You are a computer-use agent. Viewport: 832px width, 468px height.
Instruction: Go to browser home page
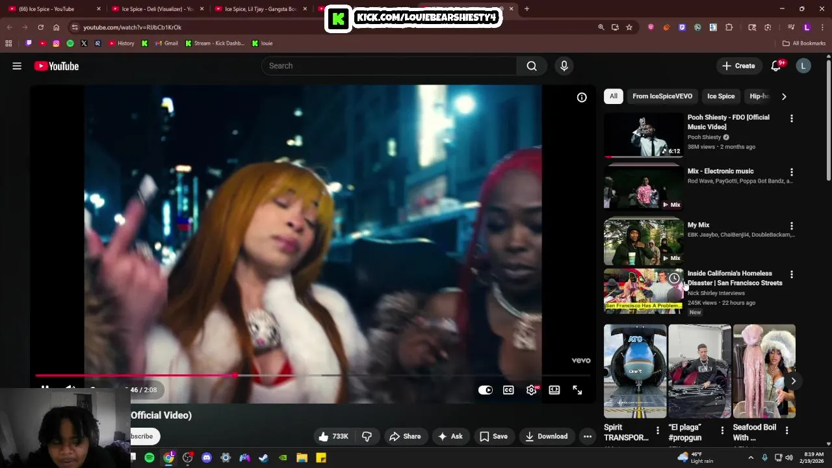56,27
